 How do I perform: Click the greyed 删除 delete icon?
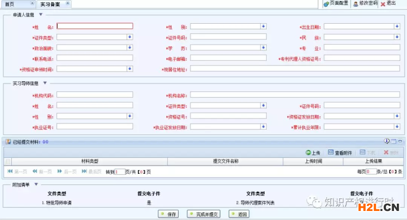pyautogui.click(x=386, y=152)
